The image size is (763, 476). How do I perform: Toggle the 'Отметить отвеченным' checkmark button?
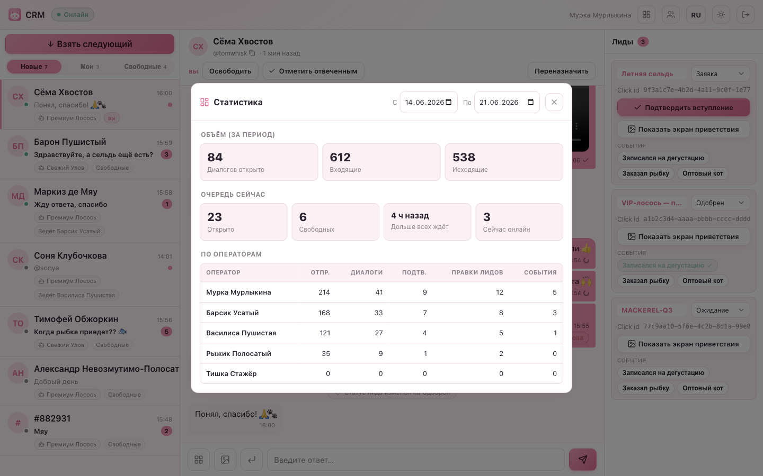pos(313,71)
